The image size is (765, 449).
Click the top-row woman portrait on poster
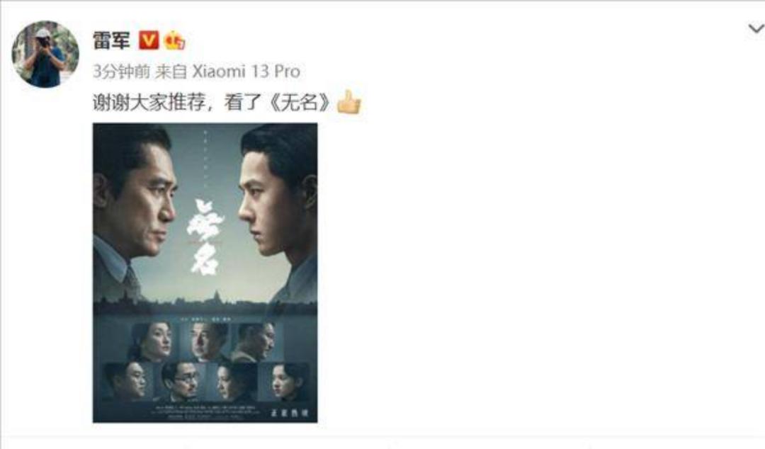pyautogui.click(x=150, y=341)
